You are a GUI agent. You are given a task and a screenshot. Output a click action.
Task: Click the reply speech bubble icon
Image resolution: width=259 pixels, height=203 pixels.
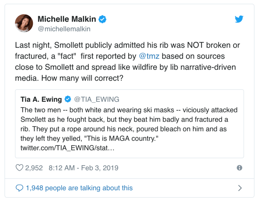19,188
